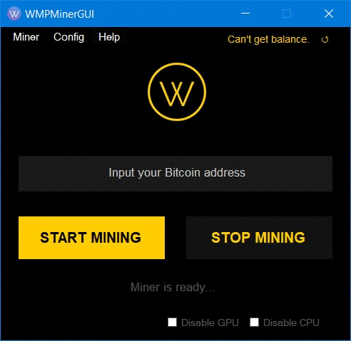Click the Miner is ready status text
This screenshot has width=351, height=341.
[x=173, y=288]
